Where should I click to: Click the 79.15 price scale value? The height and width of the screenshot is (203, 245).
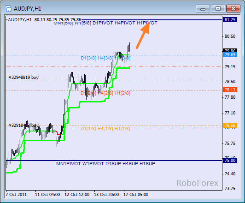click(230, 67)
